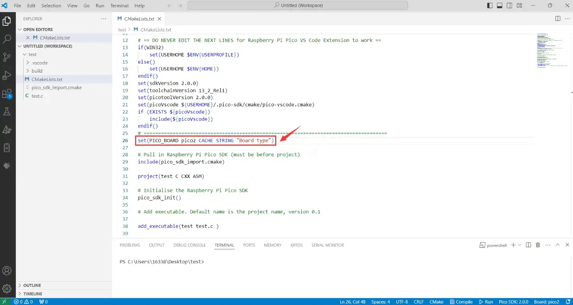Click Compile in the status bar

461,302
